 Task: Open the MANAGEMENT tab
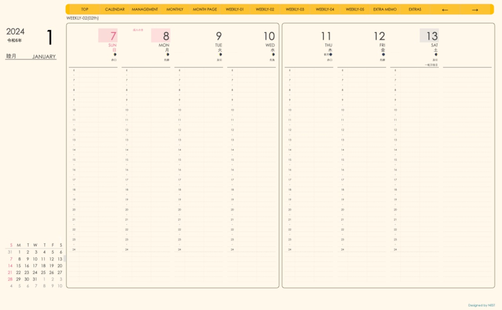click(x=145, y=9)
